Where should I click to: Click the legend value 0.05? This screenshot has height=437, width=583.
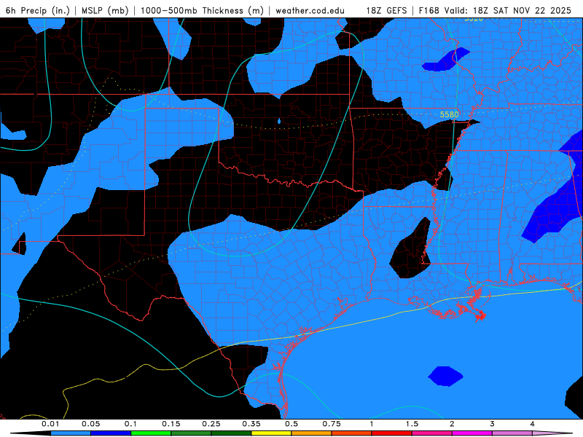click(90, 424)
